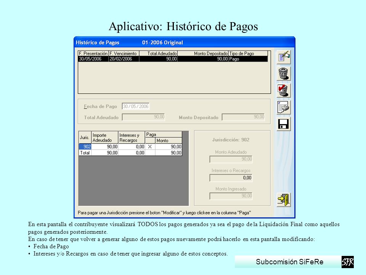Click the Total Adeudado field showing 90,00
The height and width of the screenshot is (275, 366).
(x=144, y=117)
